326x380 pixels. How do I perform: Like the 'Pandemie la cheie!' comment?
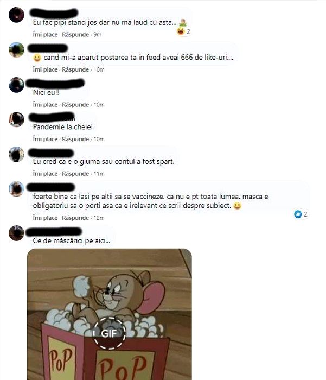tap(45, 139)
